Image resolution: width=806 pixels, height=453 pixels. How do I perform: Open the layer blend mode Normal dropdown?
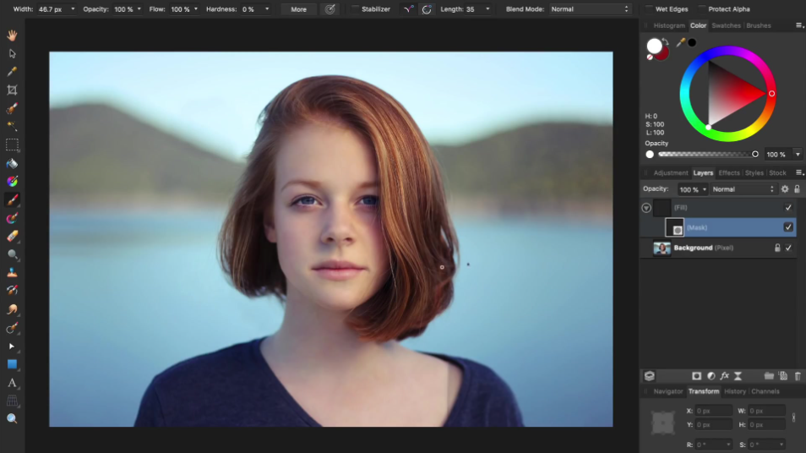743,189
